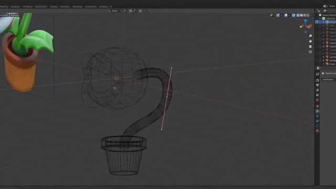Add a new workspace with plus button
Screen dimensions: 336x189
[111, 7]
